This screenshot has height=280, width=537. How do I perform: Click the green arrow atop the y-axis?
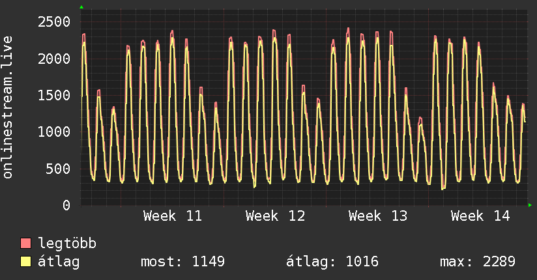click(81, 7)
